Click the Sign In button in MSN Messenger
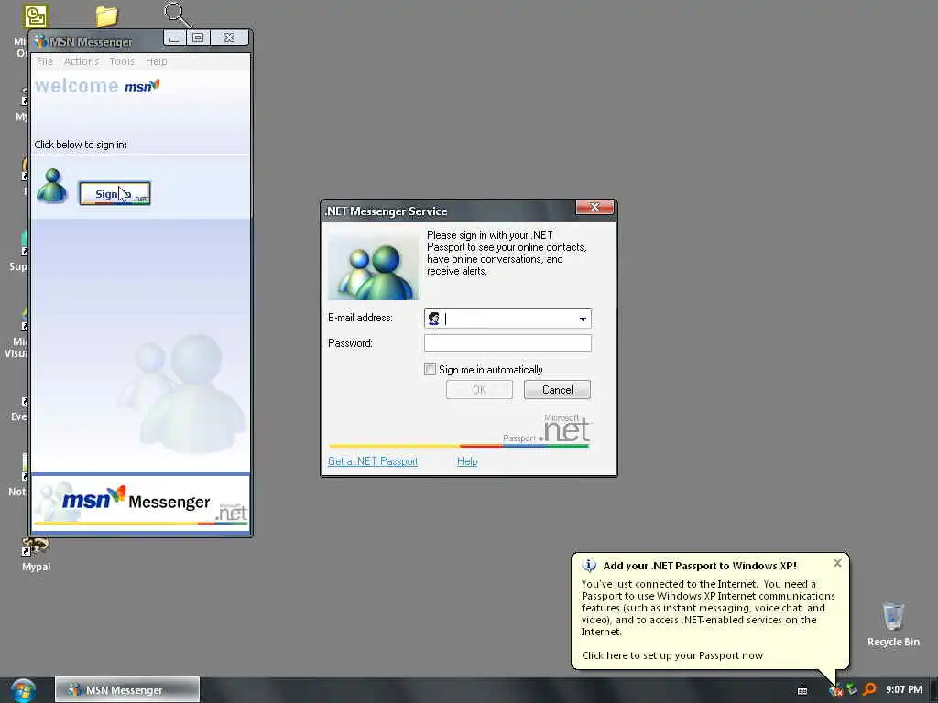 [x=115, y=194]
